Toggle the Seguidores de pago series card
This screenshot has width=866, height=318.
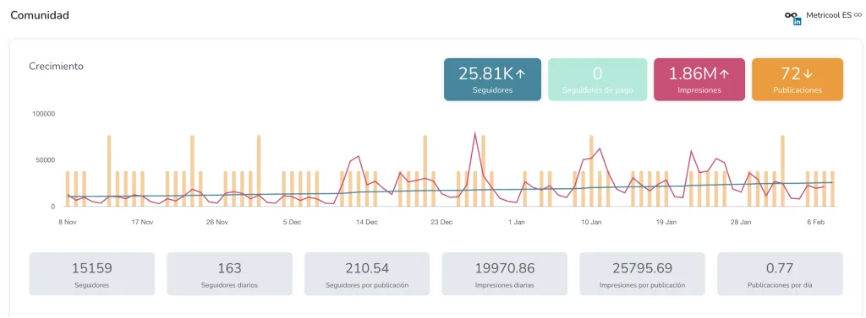click(597, 79)
